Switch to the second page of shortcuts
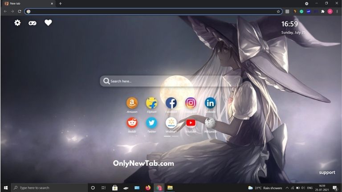Image resolution: width=342 pixels, height=192 pixels. [x=175, y=136]
